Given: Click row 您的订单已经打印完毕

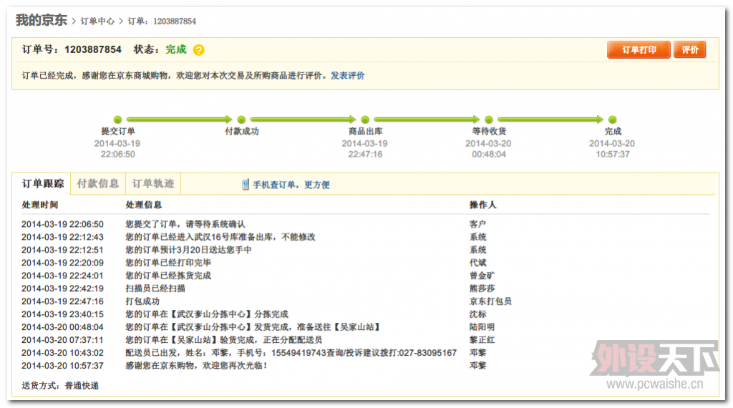Looking at the screenshot, I should tap(364, 263).
